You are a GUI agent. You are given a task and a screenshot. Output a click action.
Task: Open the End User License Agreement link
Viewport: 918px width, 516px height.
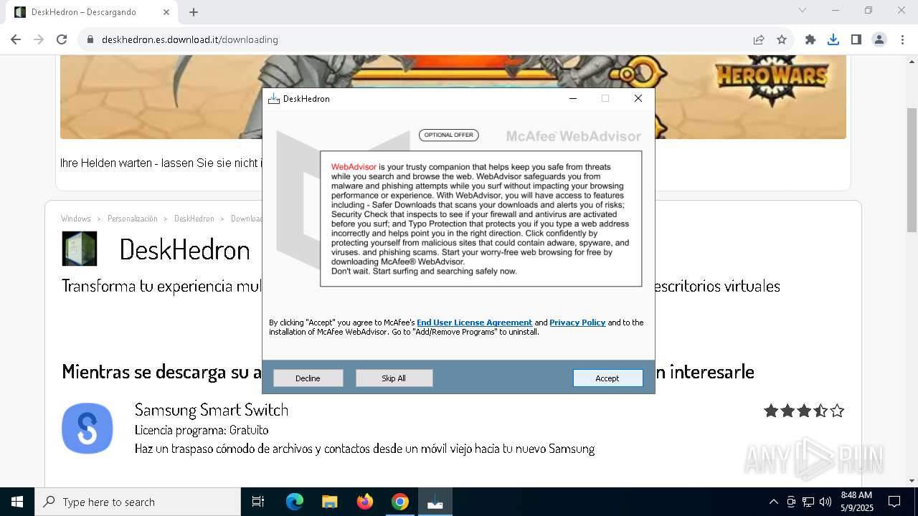pyautogui.click(x=474, y=322)
